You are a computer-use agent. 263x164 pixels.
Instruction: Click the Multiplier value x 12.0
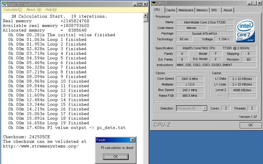pos(190,85)
